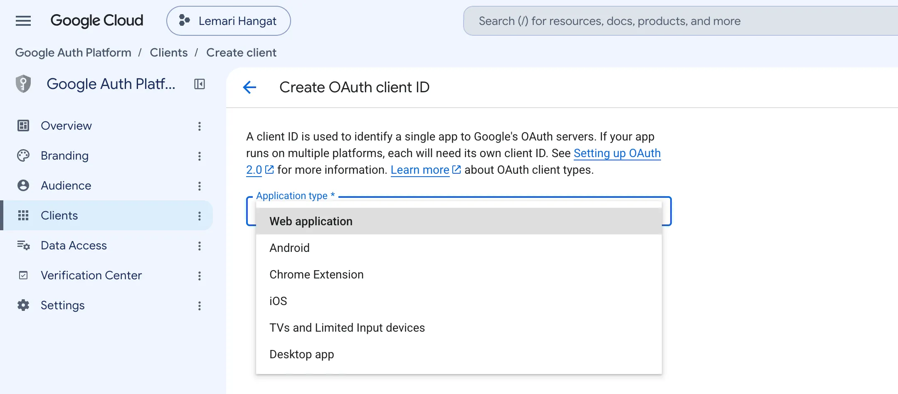
Task: Open more options for Verification Center
Action: [200, 276]
